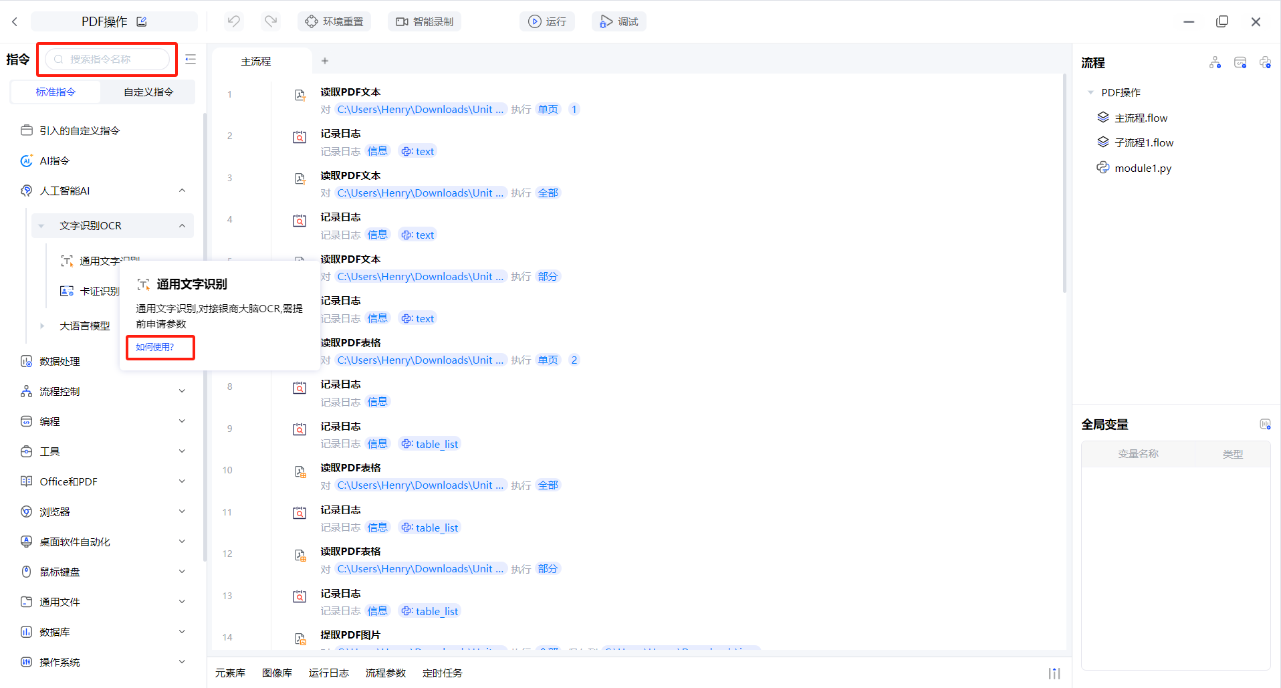Click the back arrow icon
The image size is (1281, 688).
tap(15, 21)
